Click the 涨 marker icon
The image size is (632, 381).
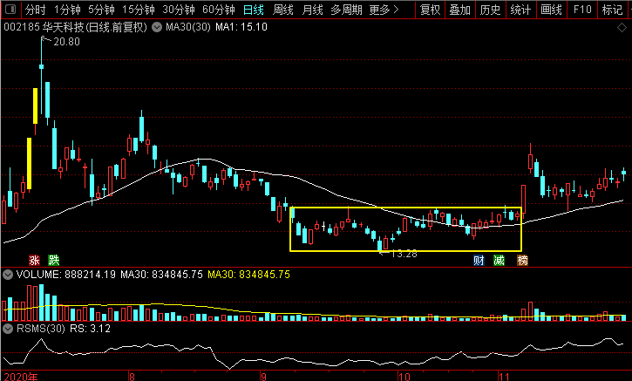pyautogui.click(x=34, y=260)
